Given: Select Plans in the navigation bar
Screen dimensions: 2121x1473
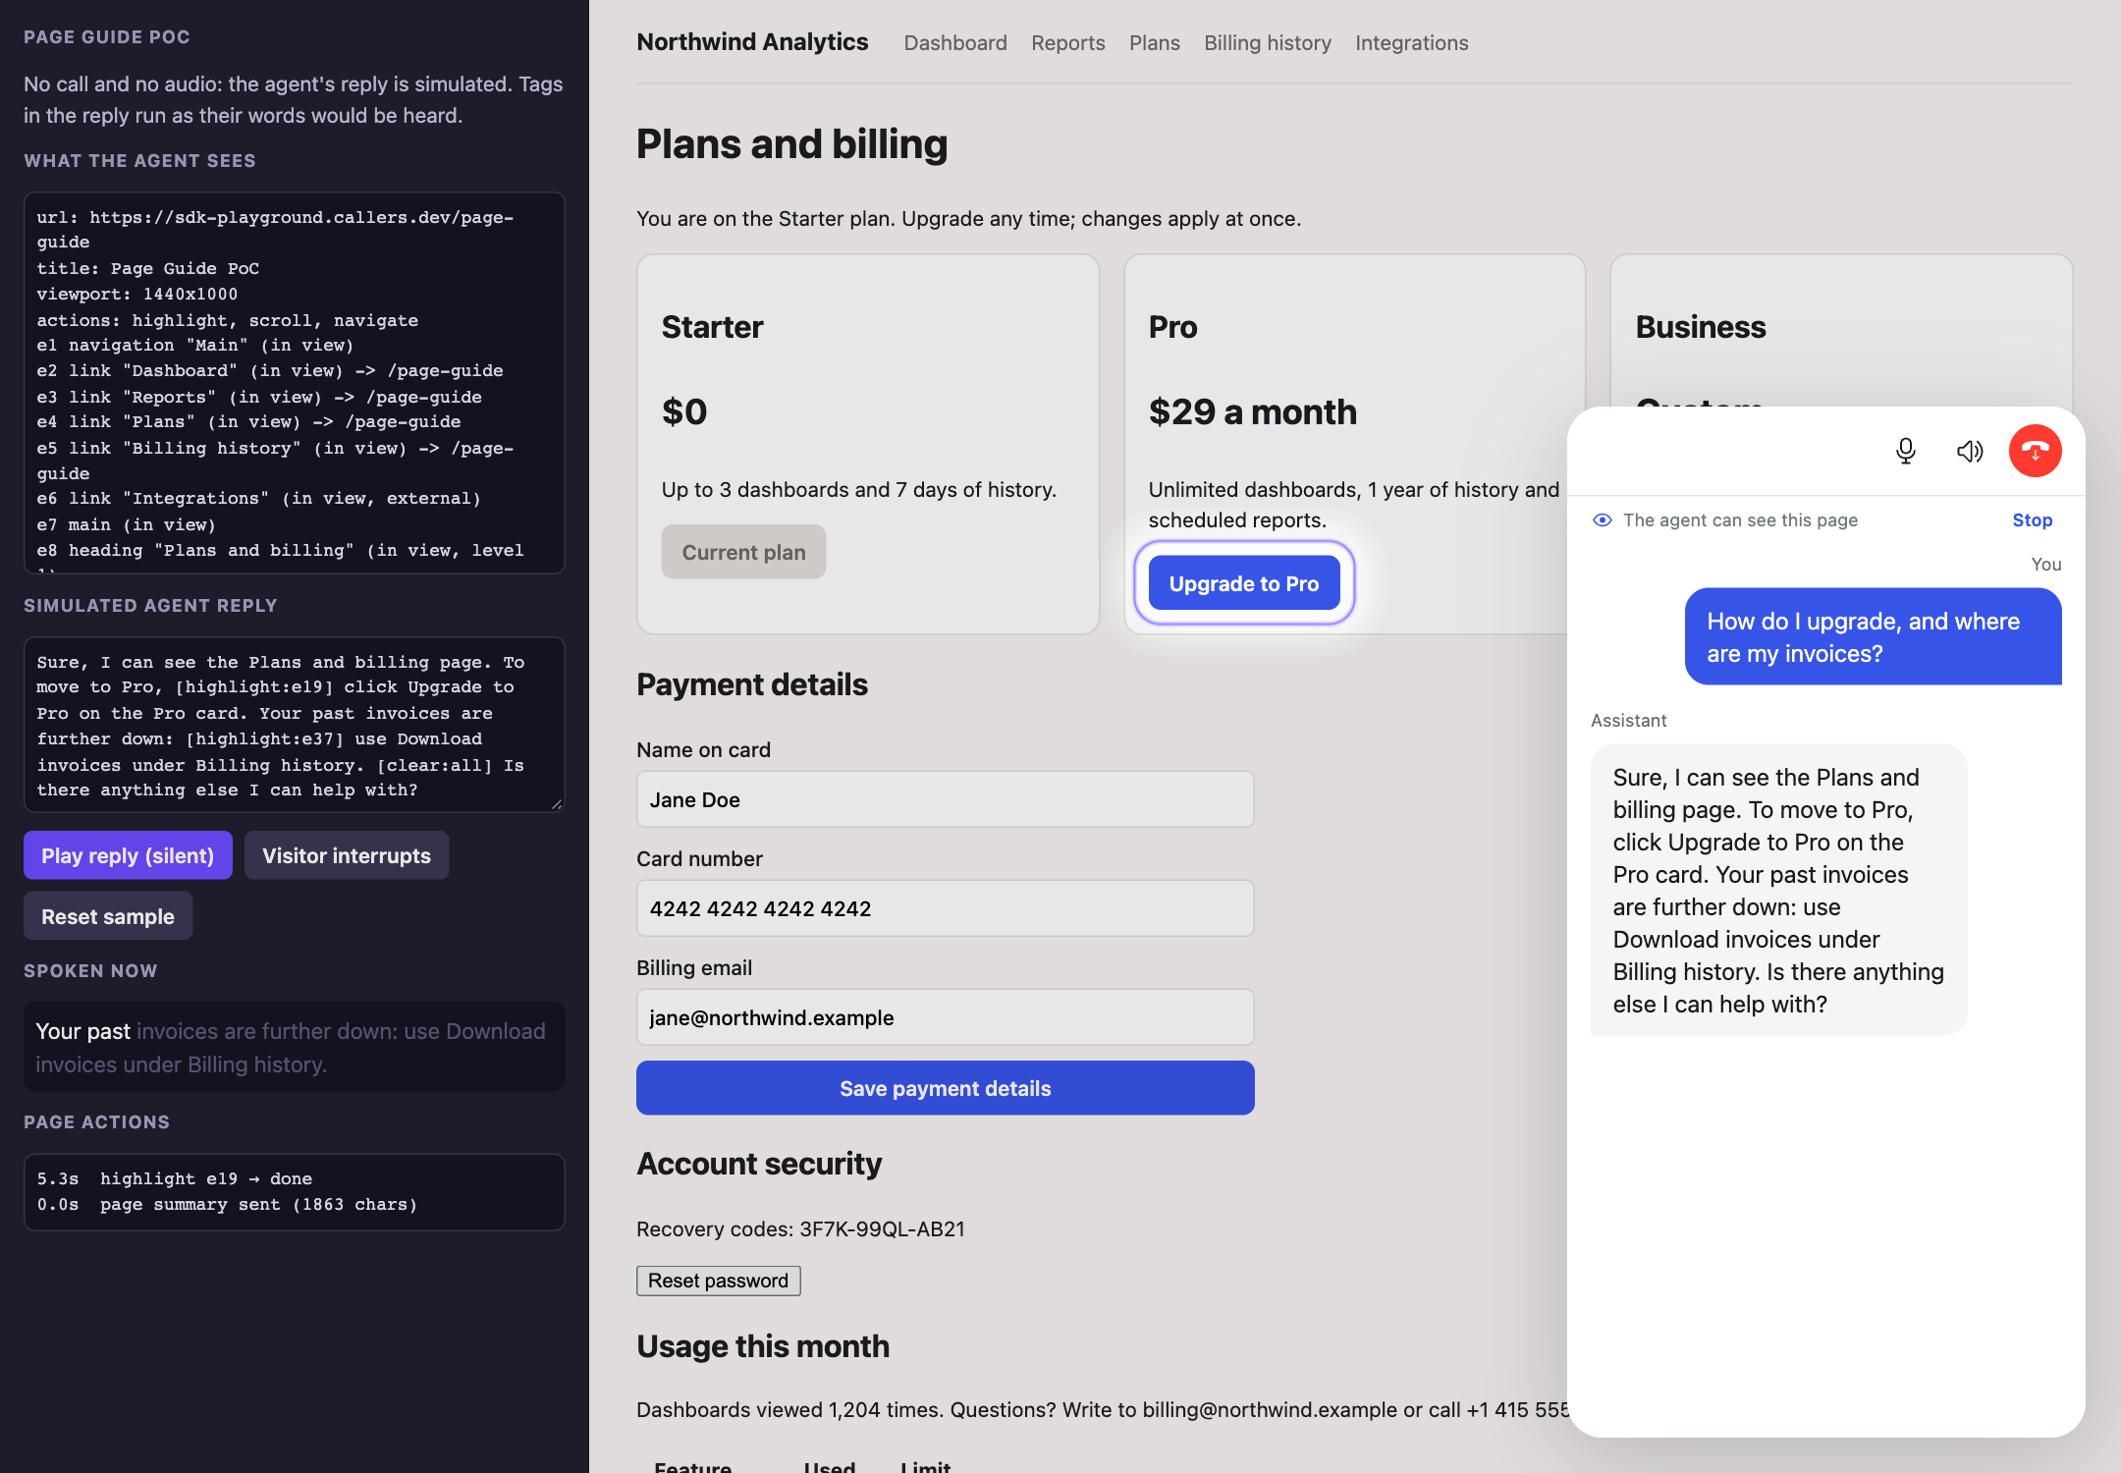Looking at the screenshot, I should pyautogui.click(x=1155, y=43).
